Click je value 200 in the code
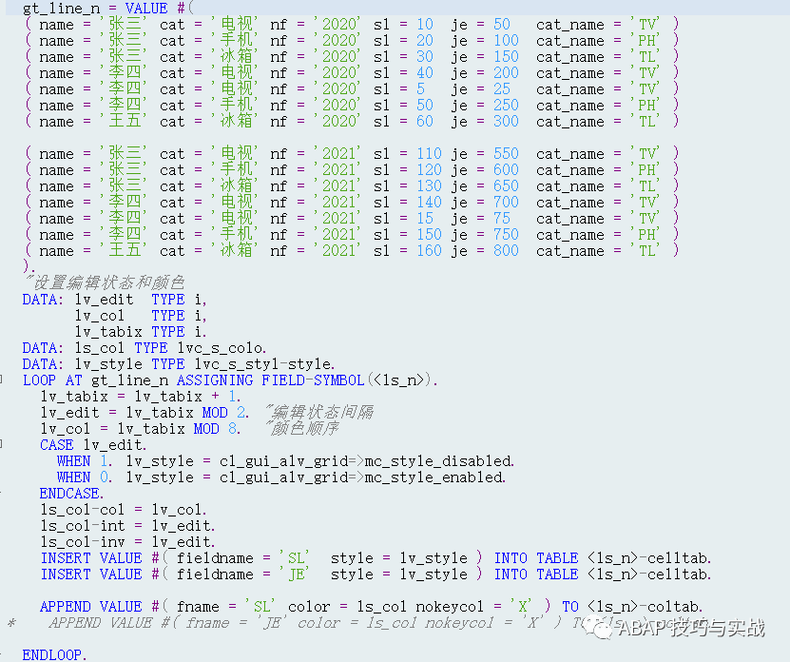This screenshot has width=790, height=662. click(x=506, y=72)
